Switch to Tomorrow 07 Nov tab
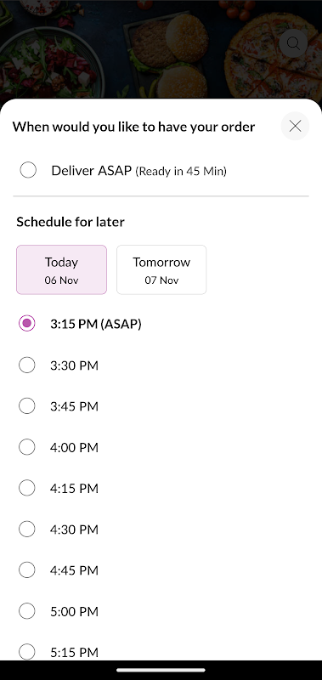This screenshot has height=680, width=322. click(161, 269)
